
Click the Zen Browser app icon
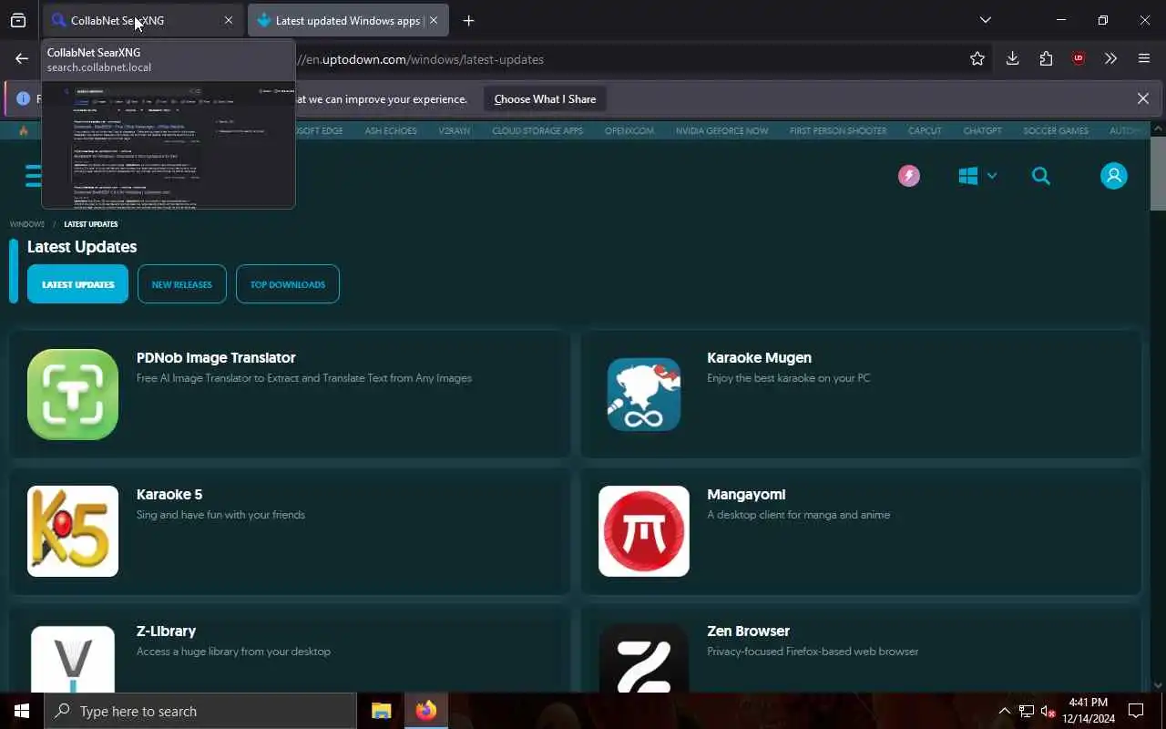[644, 657]
